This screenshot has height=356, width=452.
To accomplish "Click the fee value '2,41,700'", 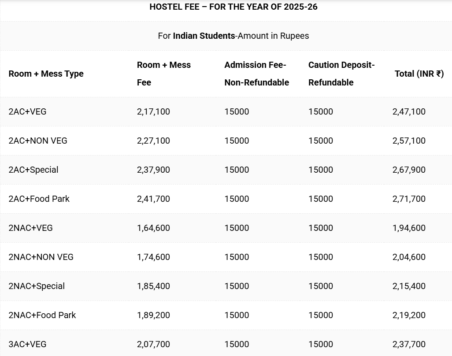I will (x=153, y=199).
